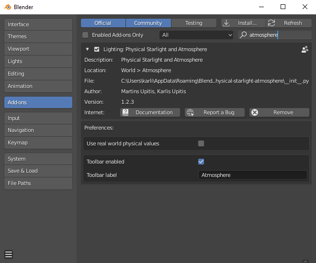The width and height of the screenshot is (316, 263).
Task: Click author Martins Upitis, Karlis Upitis text
Action: [x=153, y=91]
